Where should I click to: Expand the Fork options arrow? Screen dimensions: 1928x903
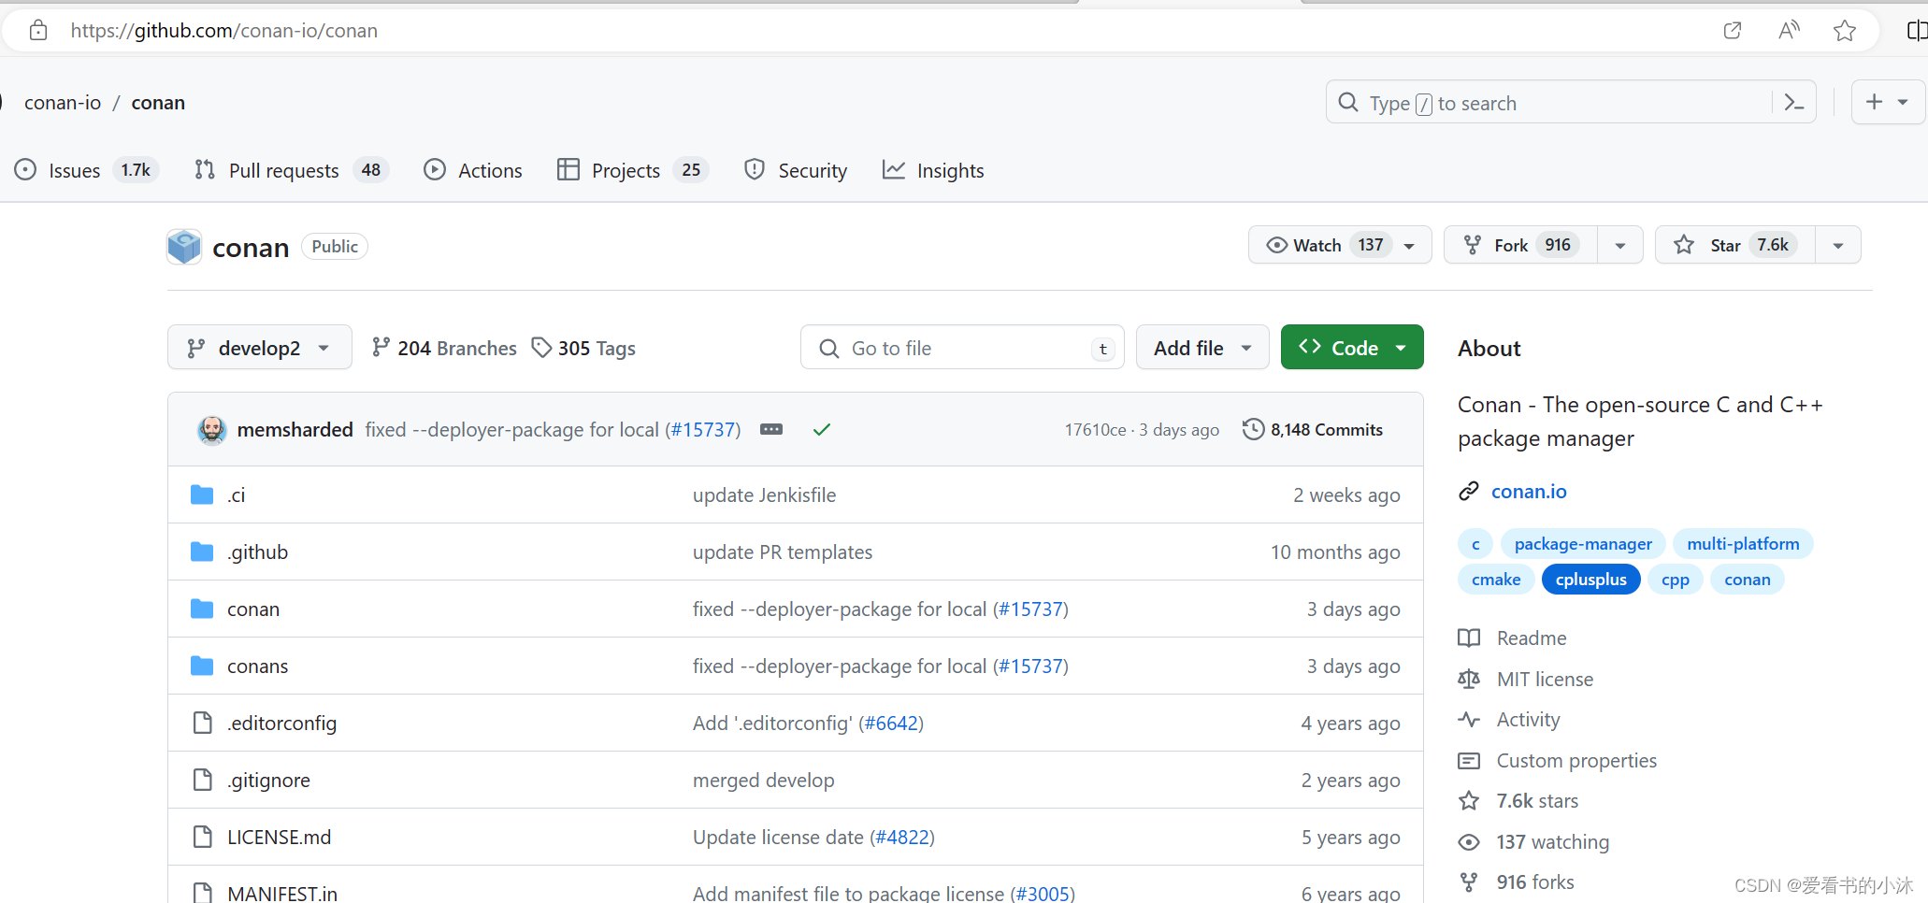(x=1620, y=245)
